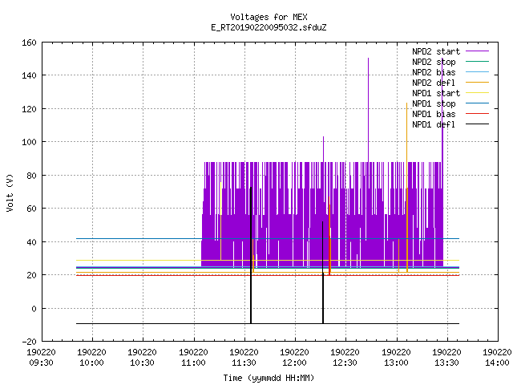
Task: Click the x-axis tick label 11:00
Action: coord(193,363)
